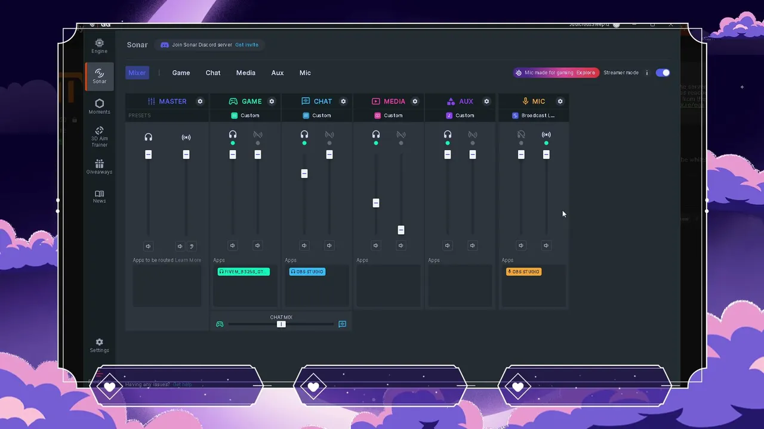Open the MEDIA Custom preset dropdown
Image resolution: width=764 pixels, height=429 pixels.
click(x=389, y=116)
